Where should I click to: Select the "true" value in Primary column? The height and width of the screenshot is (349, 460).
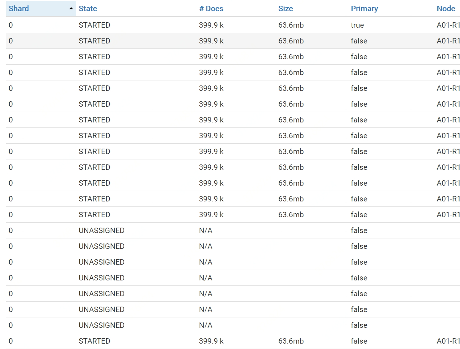(357, 25)
